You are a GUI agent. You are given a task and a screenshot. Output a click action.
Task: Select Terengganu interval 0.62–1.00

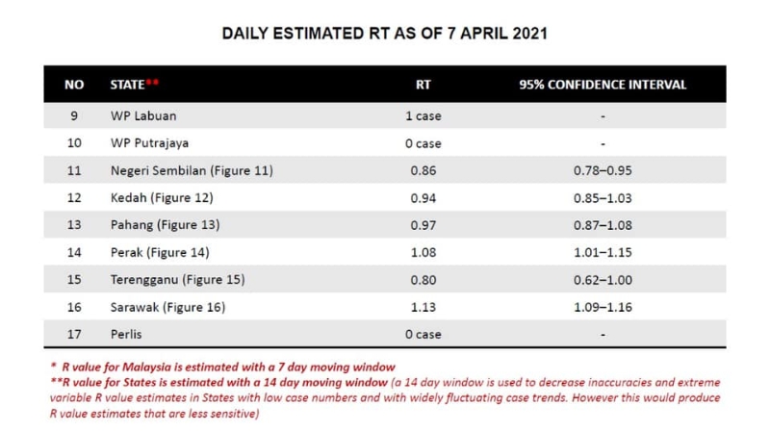tap(603, 280)
